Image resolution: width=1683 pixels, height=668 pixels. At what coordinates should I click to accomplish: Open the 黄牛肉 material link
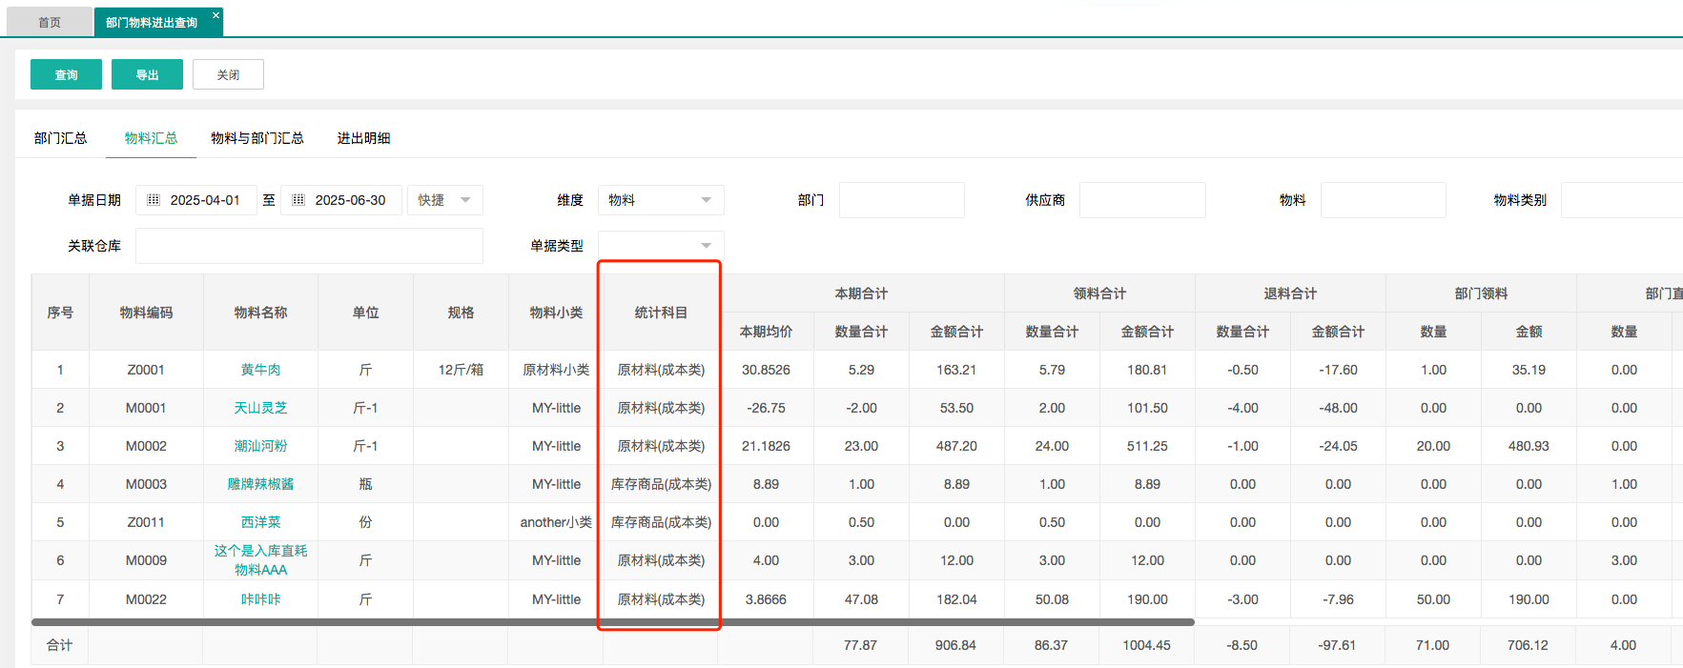260,370
